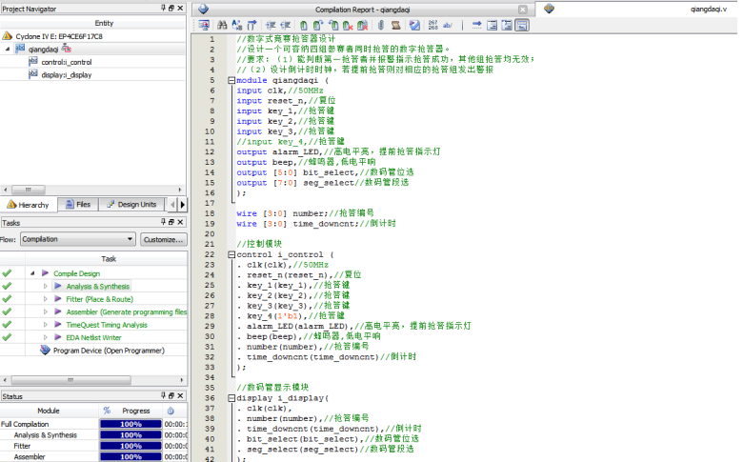Click the Full Compilation progress bar

pos(129,423)
